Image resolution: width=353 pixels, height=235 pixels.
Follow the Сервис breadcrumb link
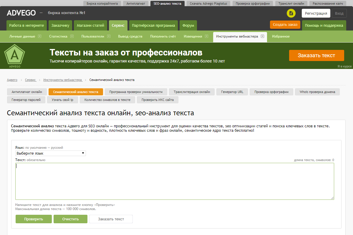coord(31,80)
